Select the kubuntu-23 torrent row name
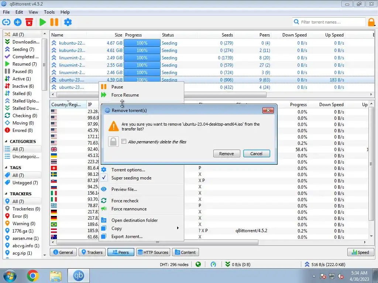The height and width of the screenshot is (283, 378). click(x=72, y=50)
